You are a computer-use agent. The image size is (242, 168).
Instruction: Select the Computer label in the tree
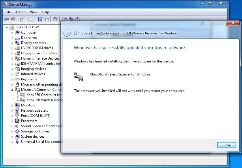click(29, 32)
